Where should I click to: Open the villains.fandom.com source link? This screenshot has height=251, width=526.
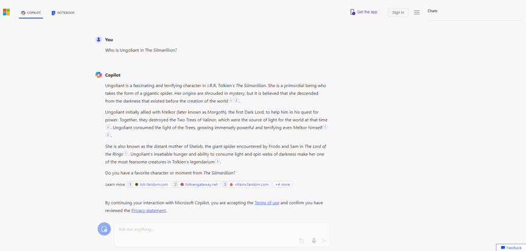tap(246, 184)
